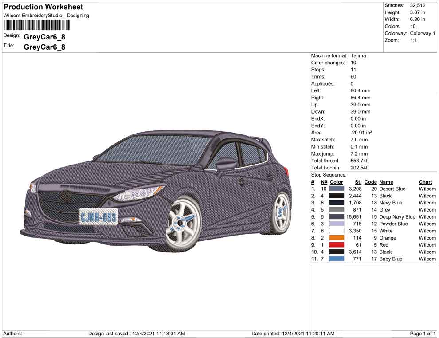The width and height of the screenshot is (439, 338).
Task: Click the Desert Blue color swatch
Action: 337,189
